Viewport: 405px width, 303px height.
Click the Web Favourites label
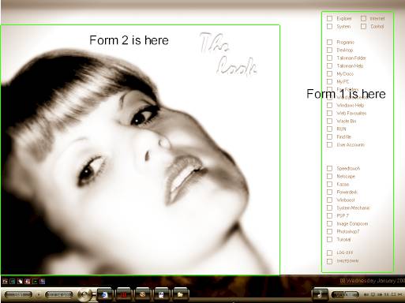pyautogui.click(x=351, y=113)
